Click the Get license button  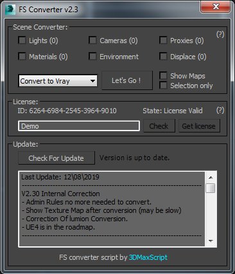tap(199, 126)
